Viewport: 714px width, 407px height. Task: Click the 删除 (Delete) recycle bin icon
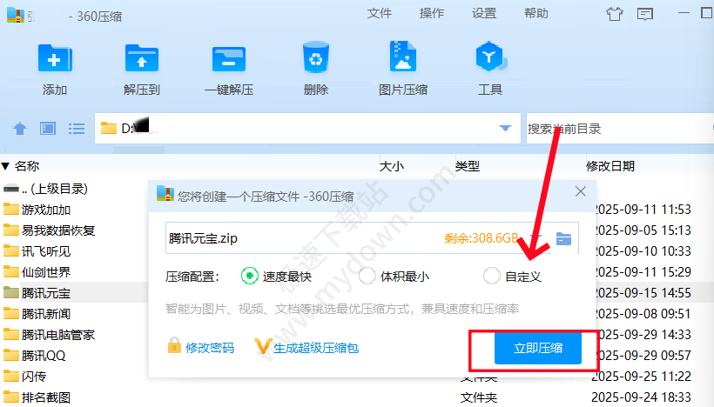click(x=315, y=57)
